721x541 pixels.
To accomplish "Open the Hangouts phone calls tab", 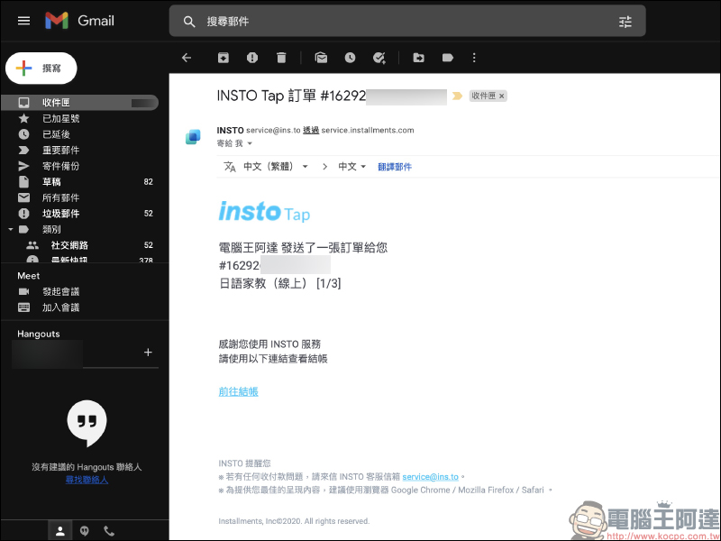I will click(x=109, y=531).
